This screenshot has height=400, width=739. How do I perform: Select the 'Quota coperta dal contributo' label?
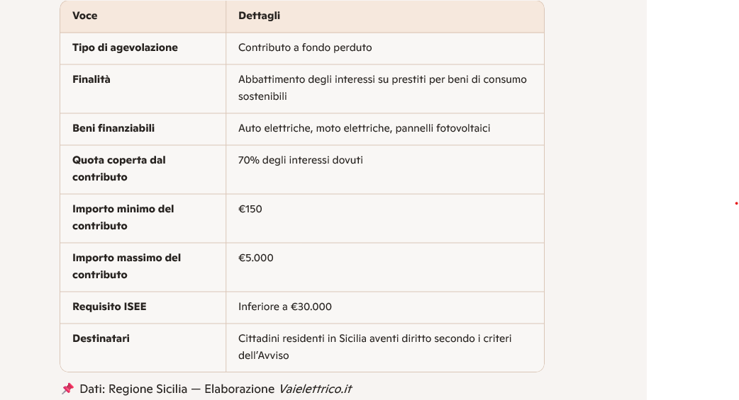click(119, 168)
